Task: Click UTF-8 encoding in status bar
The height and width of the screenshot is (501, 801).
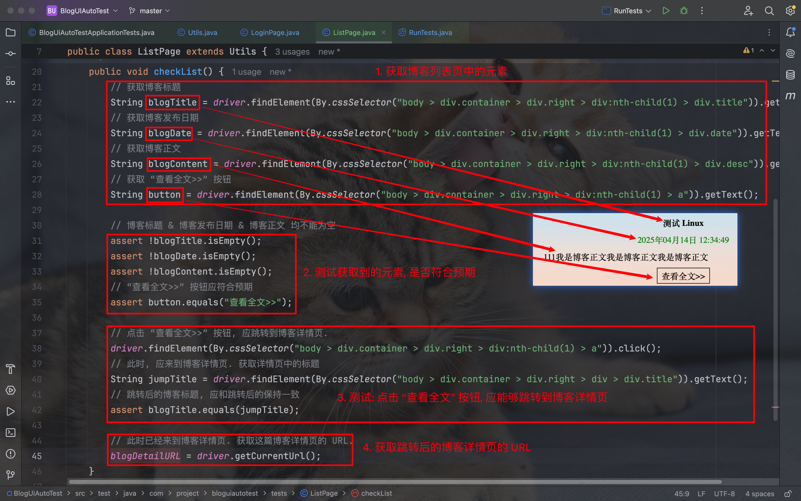Action: pyautogui.click(x=724, y=493)
